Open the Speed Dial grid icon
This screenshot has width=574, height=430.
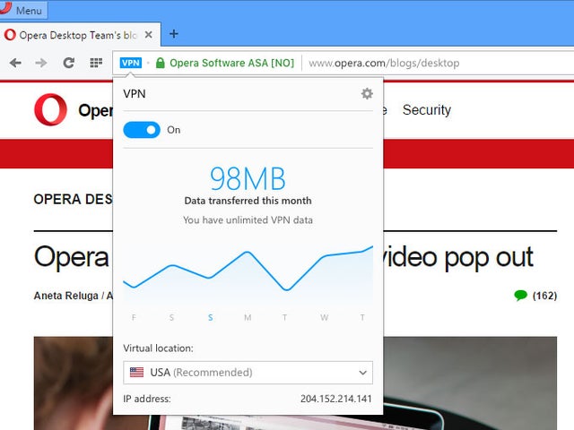(x=96, y=63)
